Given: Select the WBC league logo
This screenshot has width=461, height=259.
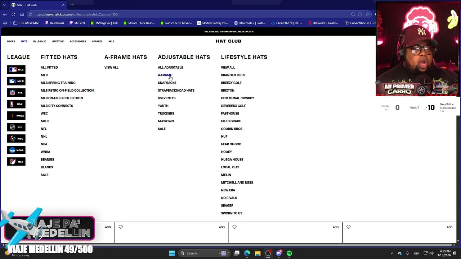Looking at the screenshot, I should 16,138.
